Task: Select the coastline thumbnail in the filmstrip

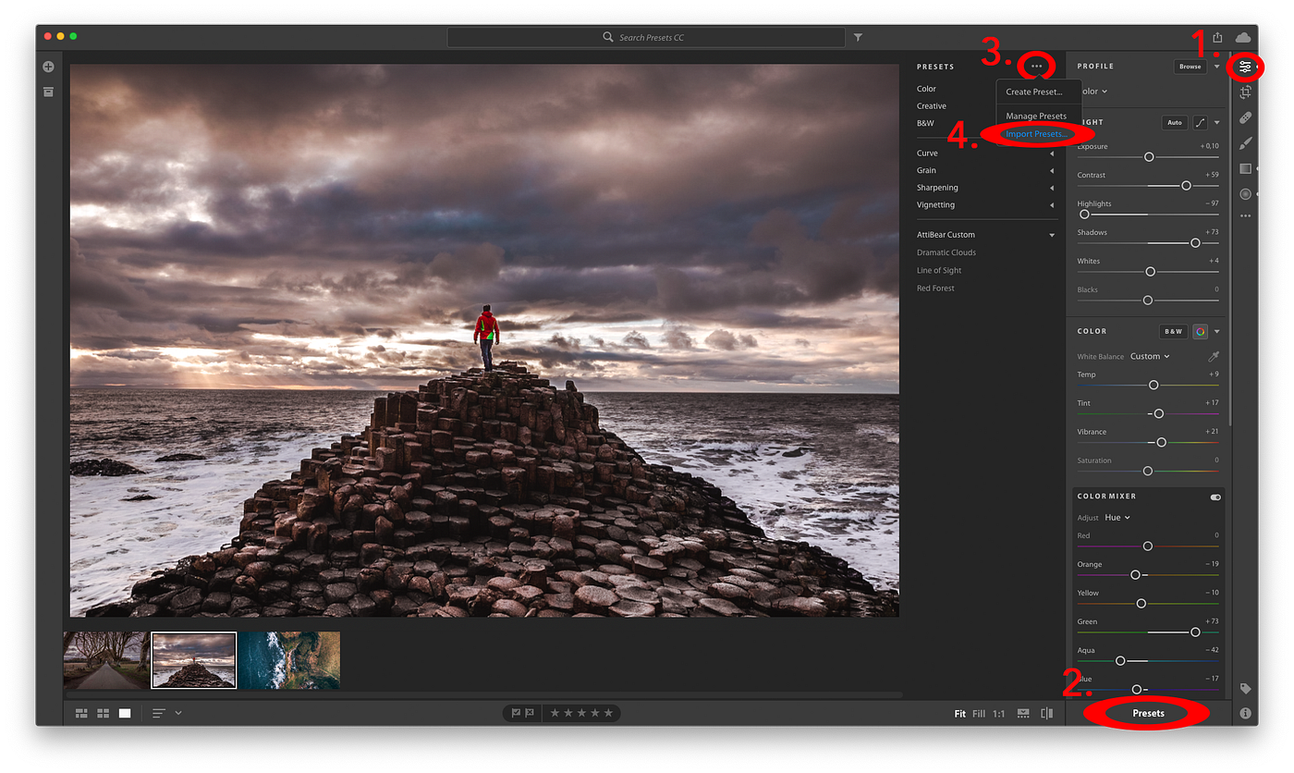Action: pos(291,660)
